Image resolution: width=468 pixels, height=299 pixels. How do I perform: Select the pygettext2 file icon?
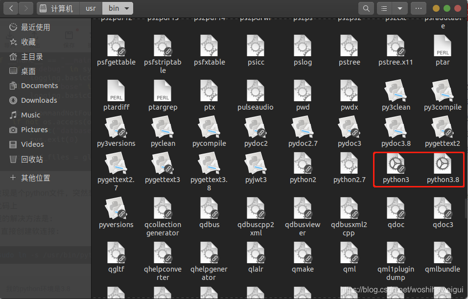[x=443, y=127]
